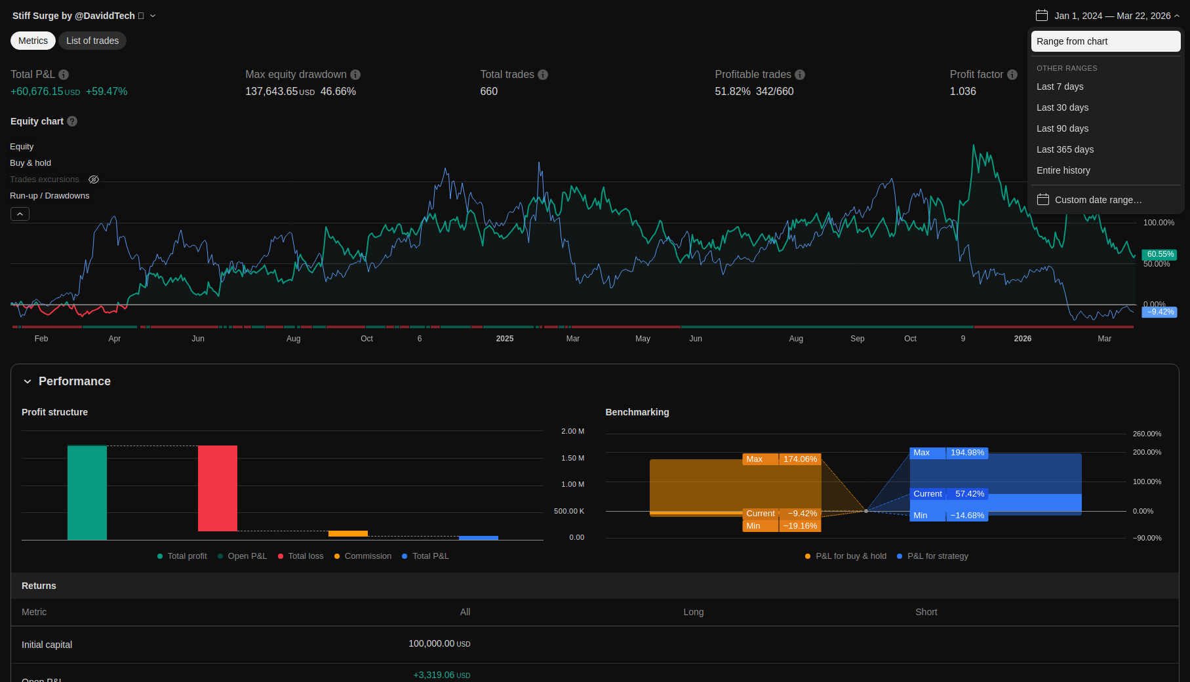Open strategy name dropdown chevron
Image resolution: width=1190 pixels, height=682 pixels.
pos(153,16)
